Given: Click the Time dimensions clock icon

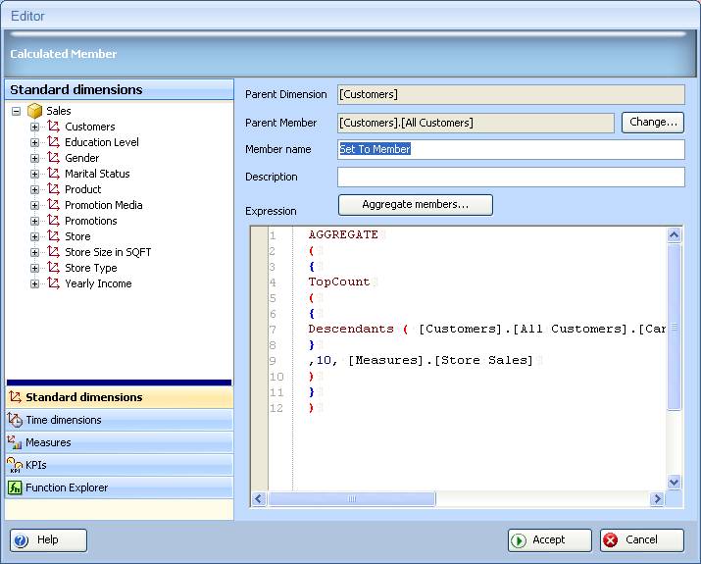Looking at the screenshot, I should 15,420.
